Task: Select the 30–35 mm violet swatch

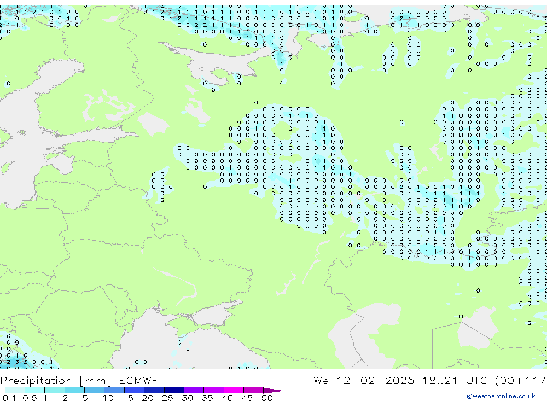Action: (194, 390)
